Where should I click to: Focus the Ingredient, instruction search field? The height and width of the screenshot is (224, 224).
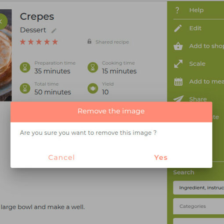pos(199,188)
